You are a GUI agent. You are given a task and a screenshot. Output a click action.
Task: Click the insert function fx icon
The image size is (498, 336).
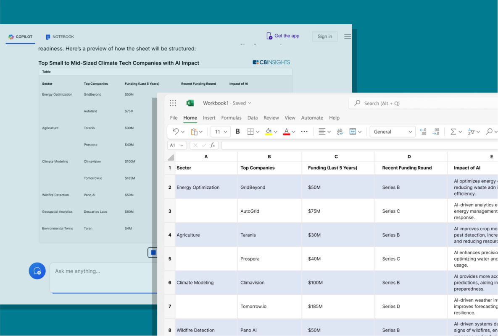coord(213,145)
